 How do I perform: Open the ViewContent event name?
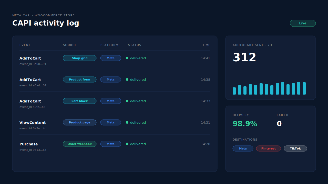pos(33,123)
